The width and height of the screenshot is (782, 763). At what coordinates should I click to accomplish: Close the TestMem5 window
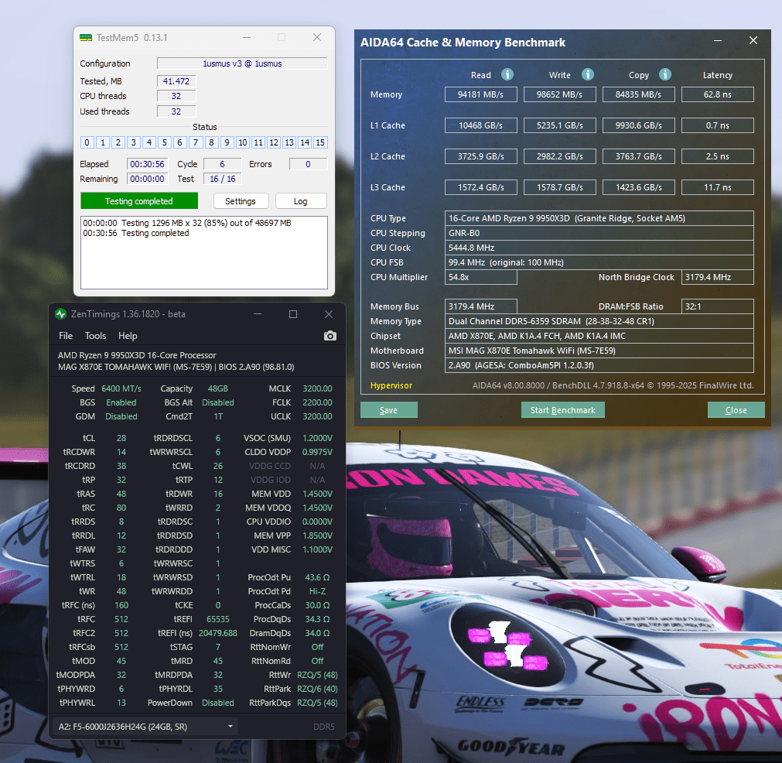coord(316,37)
